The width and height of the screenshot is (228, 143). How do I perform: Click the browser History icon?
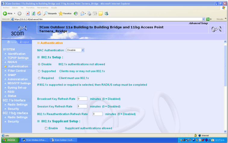pos(76,14)
